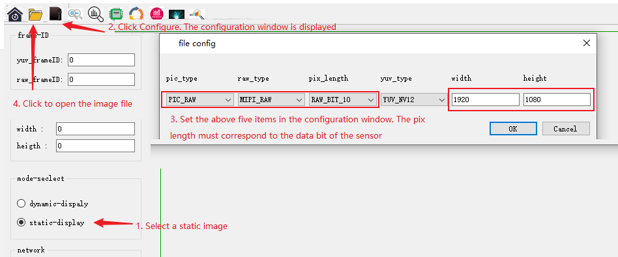618x257 pixels.
Task: Confirm the file config with OK
Action: 513,129
